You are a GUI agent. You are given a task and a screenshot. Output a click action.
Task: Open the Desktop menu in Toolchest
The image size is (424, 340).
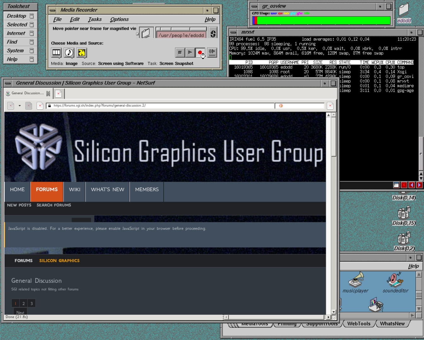(20, 16)
